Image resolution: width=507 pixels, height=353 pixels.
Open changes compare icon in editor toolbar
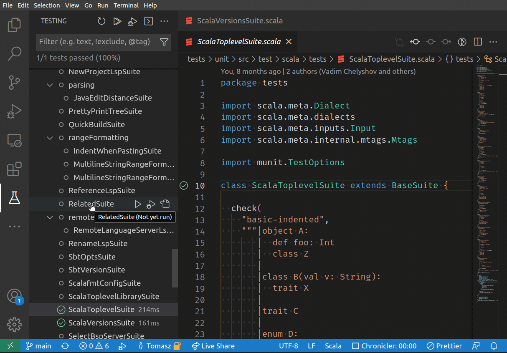click(399, 42)
